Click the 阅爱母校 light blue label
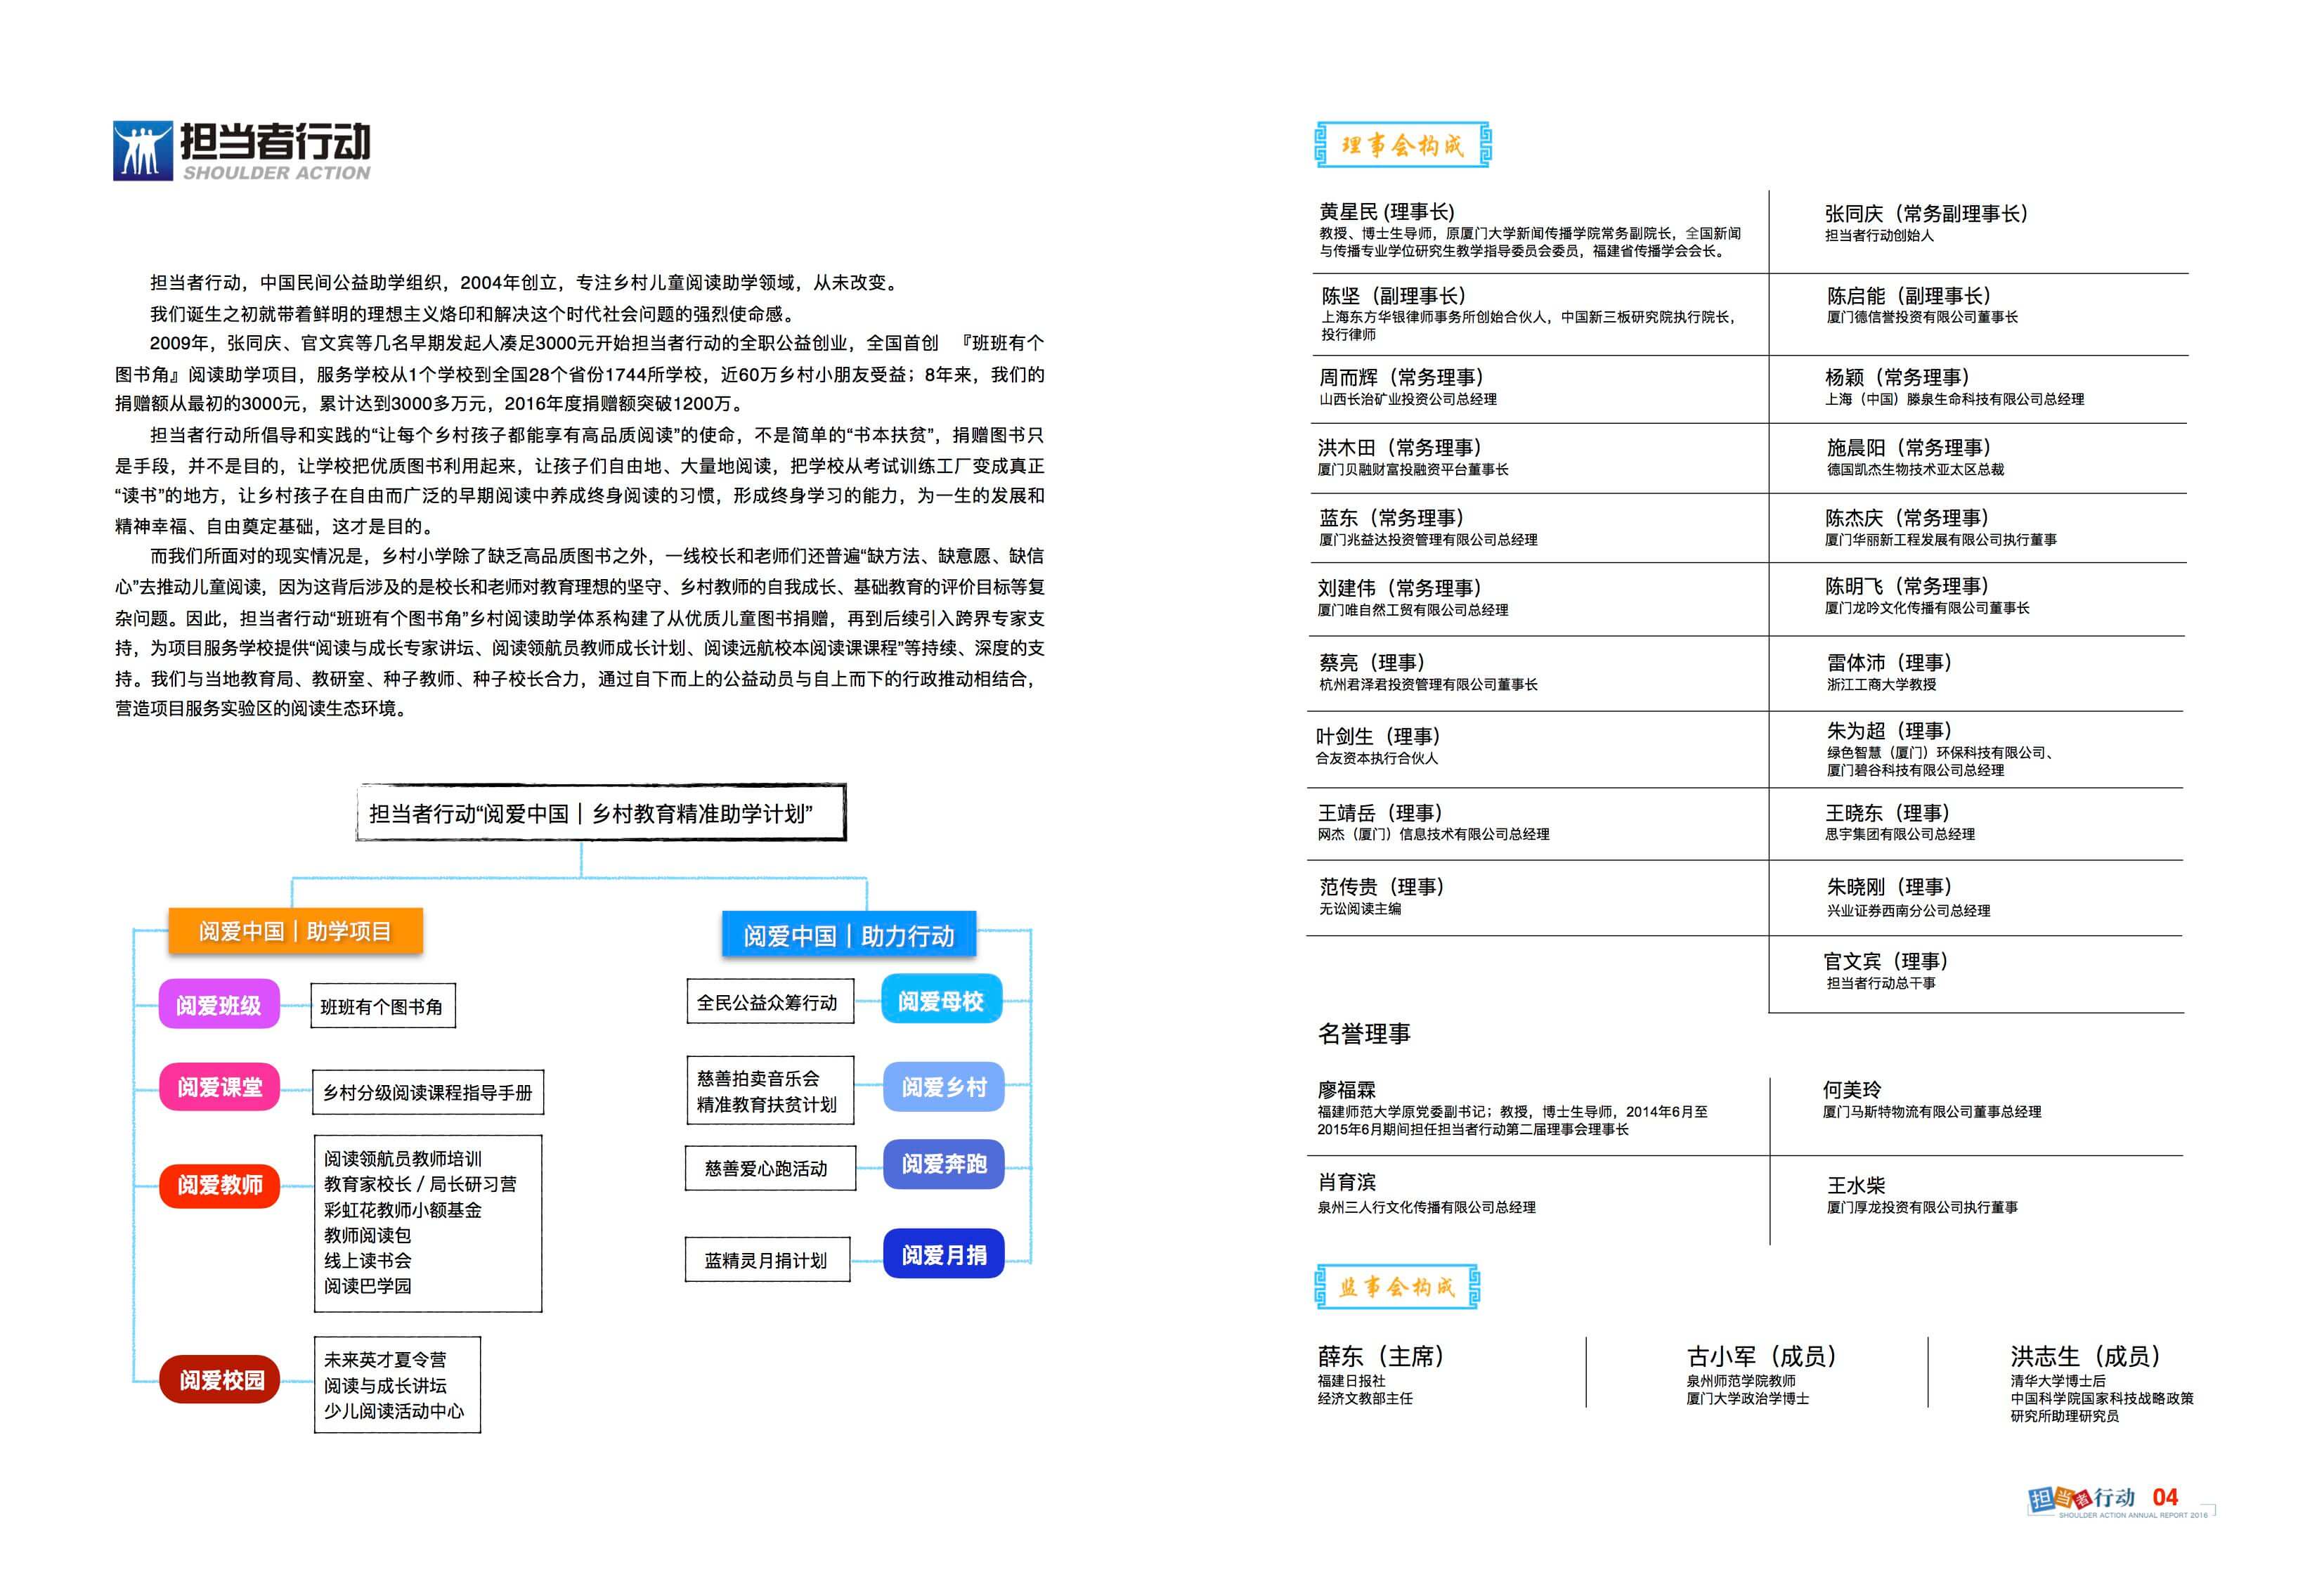 pos(941,1000)
